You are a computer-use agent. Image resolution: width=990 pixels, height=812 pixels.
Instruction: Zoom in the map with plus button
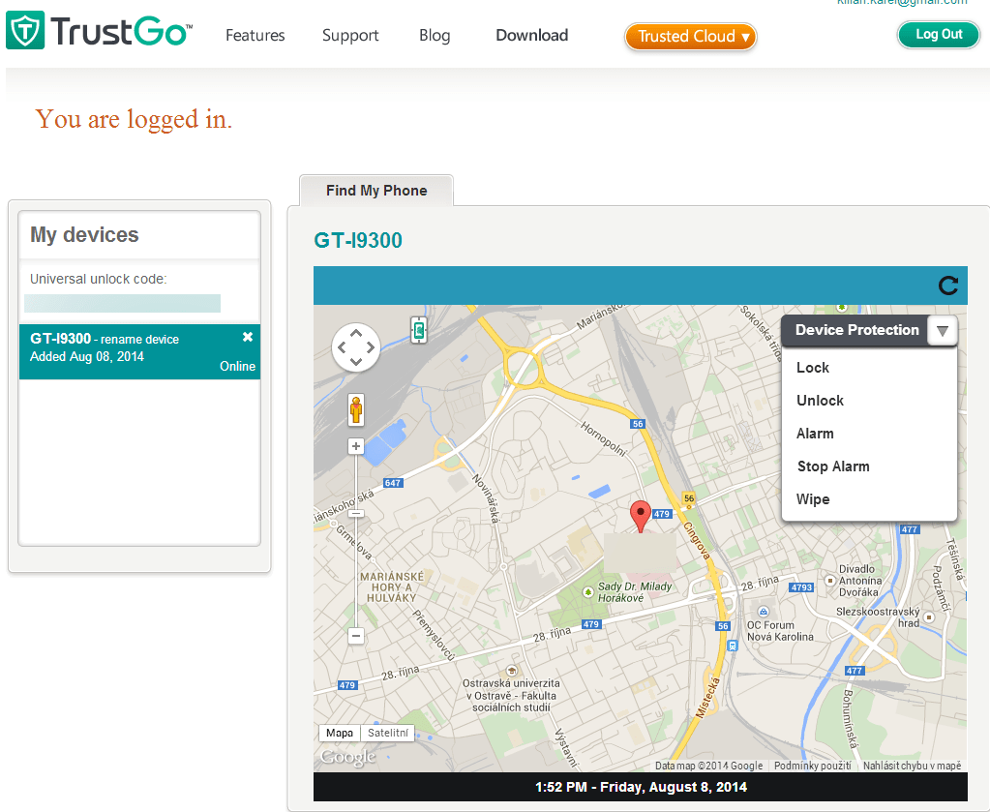356,446
